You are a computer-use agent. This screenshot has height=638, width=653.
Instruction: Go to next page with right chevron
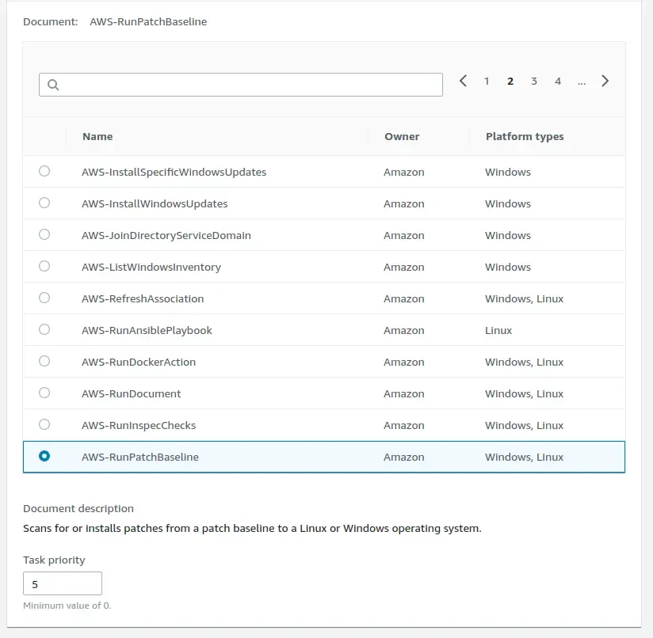click(605, 81)
